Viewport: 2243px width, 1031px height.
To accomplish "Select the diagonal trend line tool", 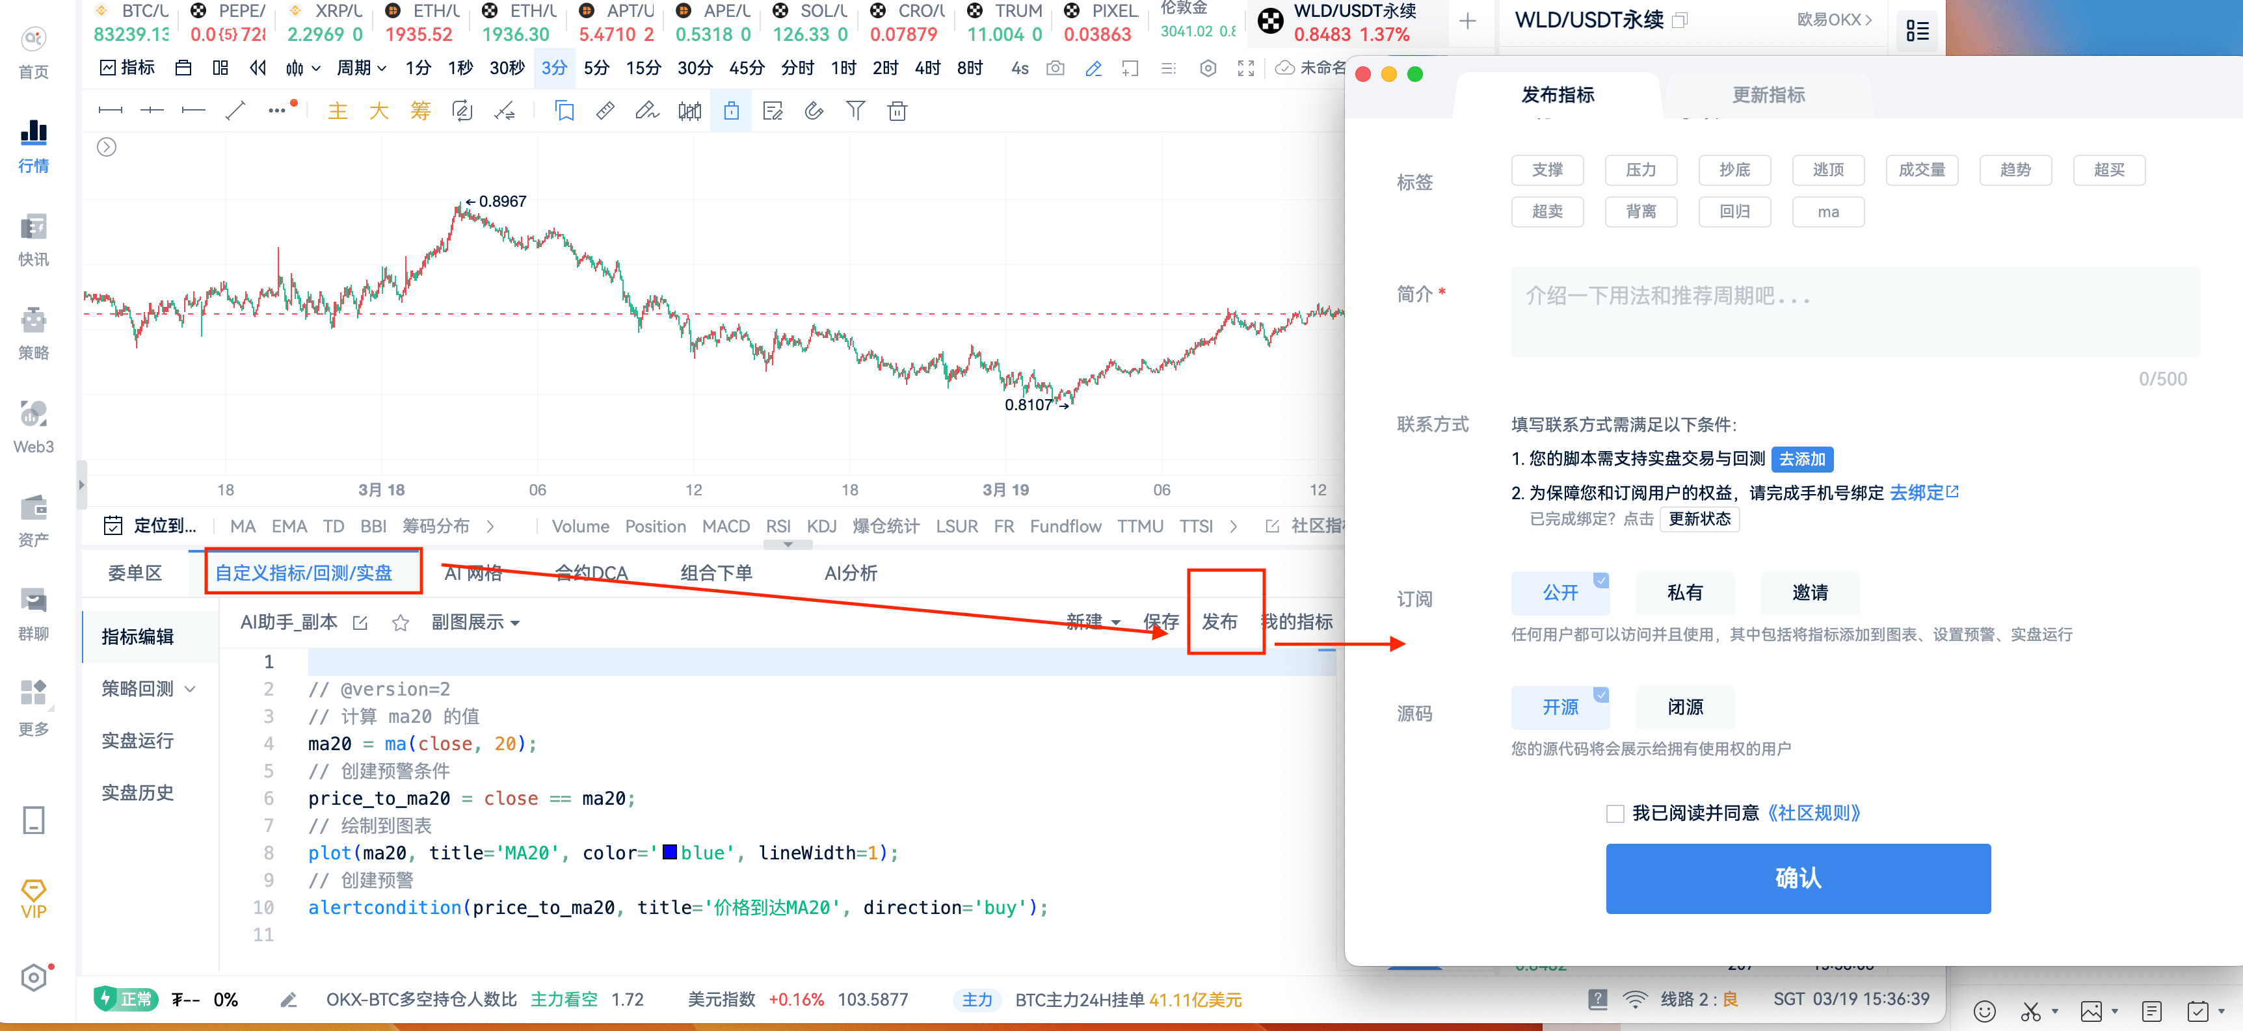I will click(235, 111).
